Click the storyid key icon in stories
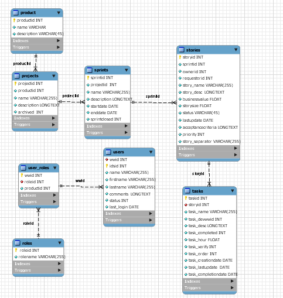This screenshot has width=283, height=298. pos(180,57)
